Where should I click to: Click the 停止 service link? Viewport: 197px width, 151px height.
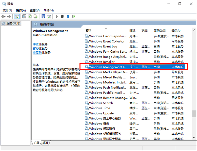[36, 44]
